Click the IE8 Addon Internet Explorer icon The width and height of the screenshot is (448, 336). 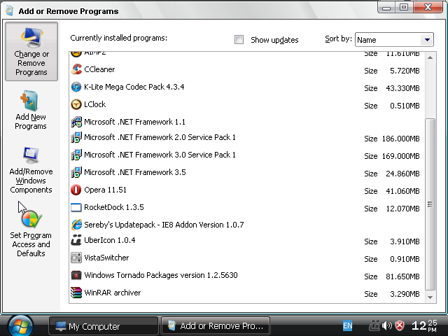click(76, 225)
